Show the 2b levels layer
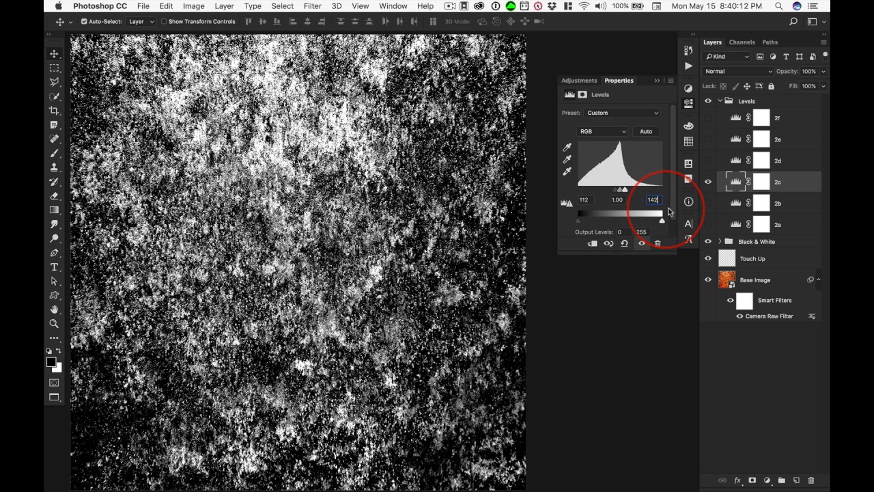This screenshot has width=874, height=492. pyautogui.click(x=708, y=203)
